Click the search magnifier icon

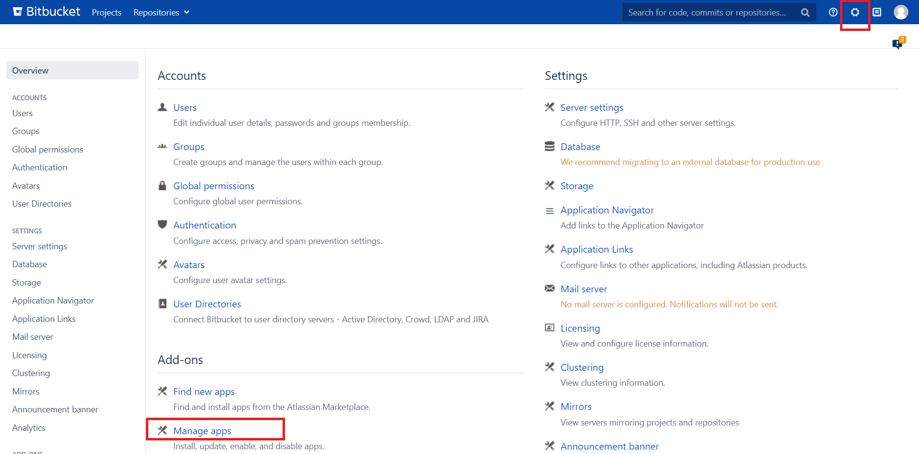805,13
